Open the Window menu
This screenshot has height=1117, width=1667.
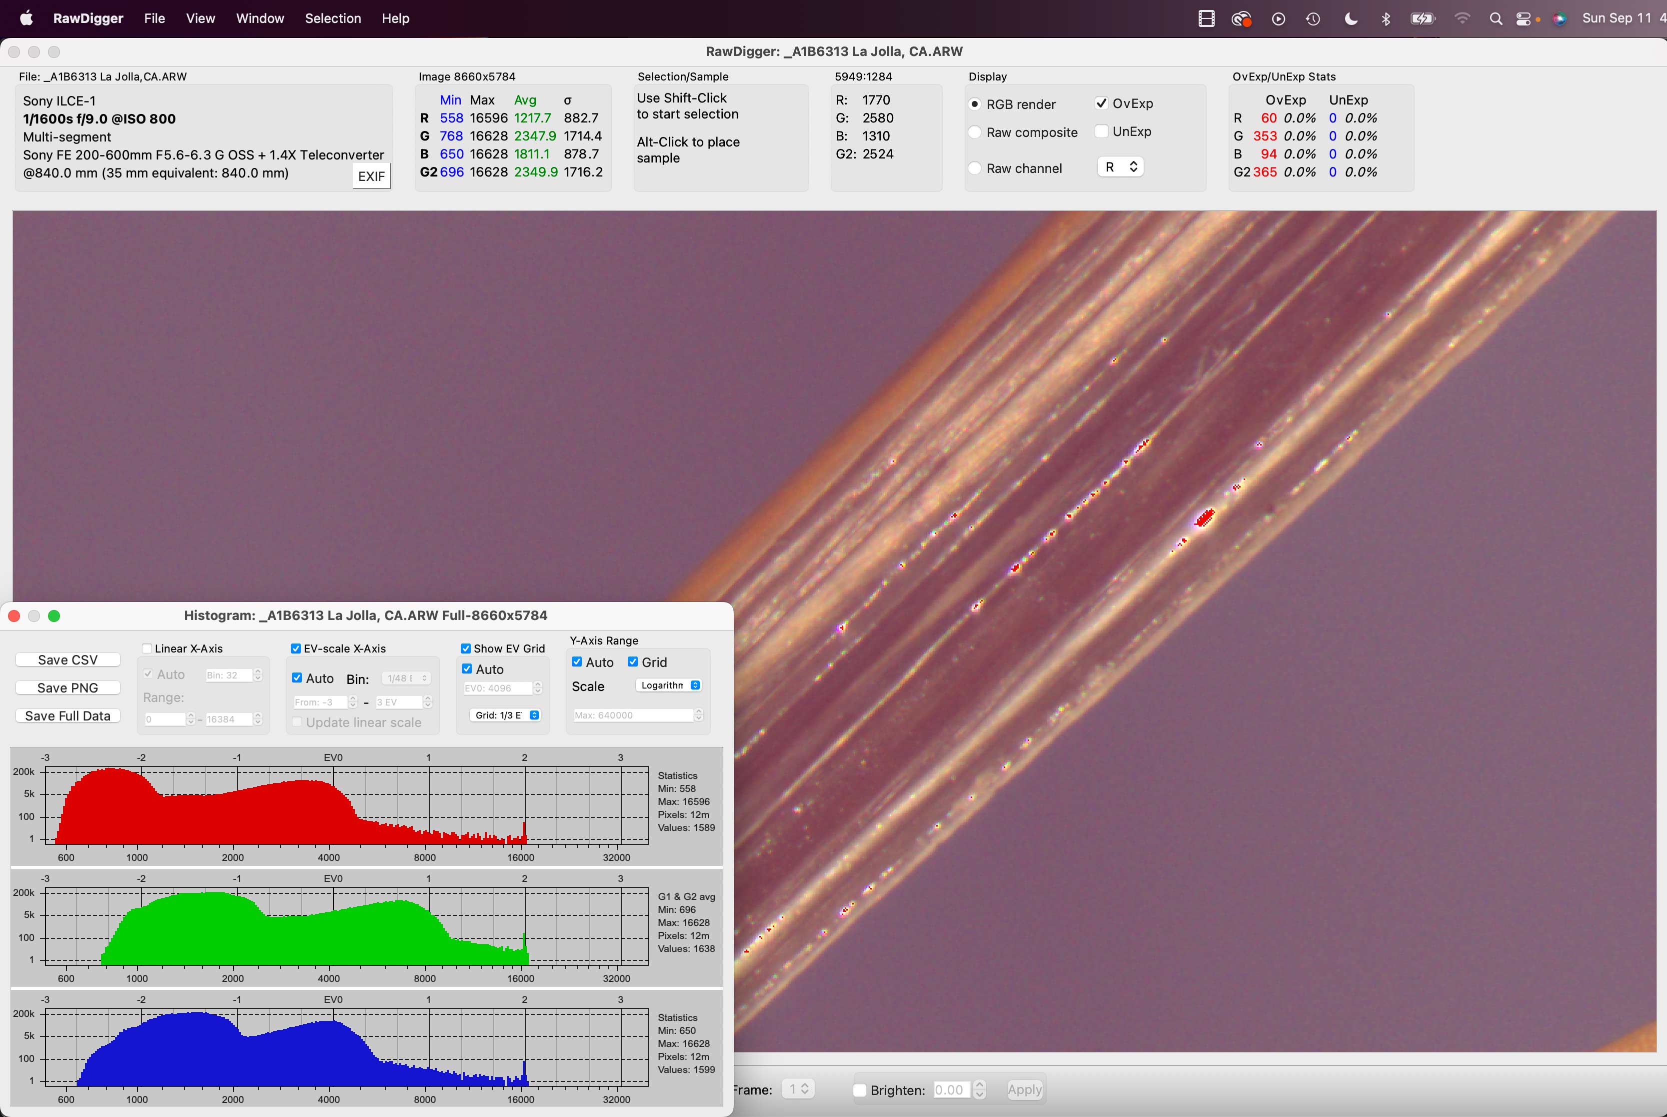(260, 18)
